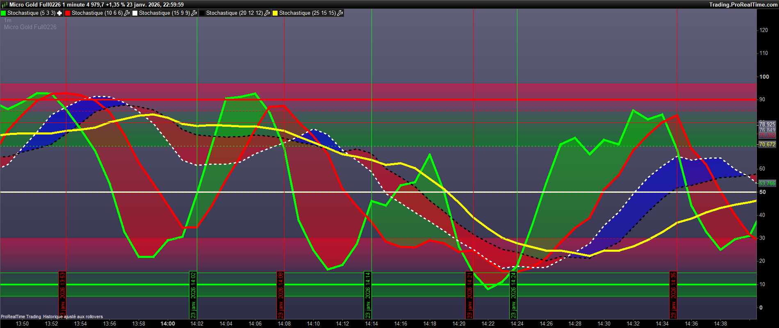Click the plus icon beside Stochastique (5 3 3)
This screenshot has width=779, height=328.
pyautogui.click(x=59, y=13)
